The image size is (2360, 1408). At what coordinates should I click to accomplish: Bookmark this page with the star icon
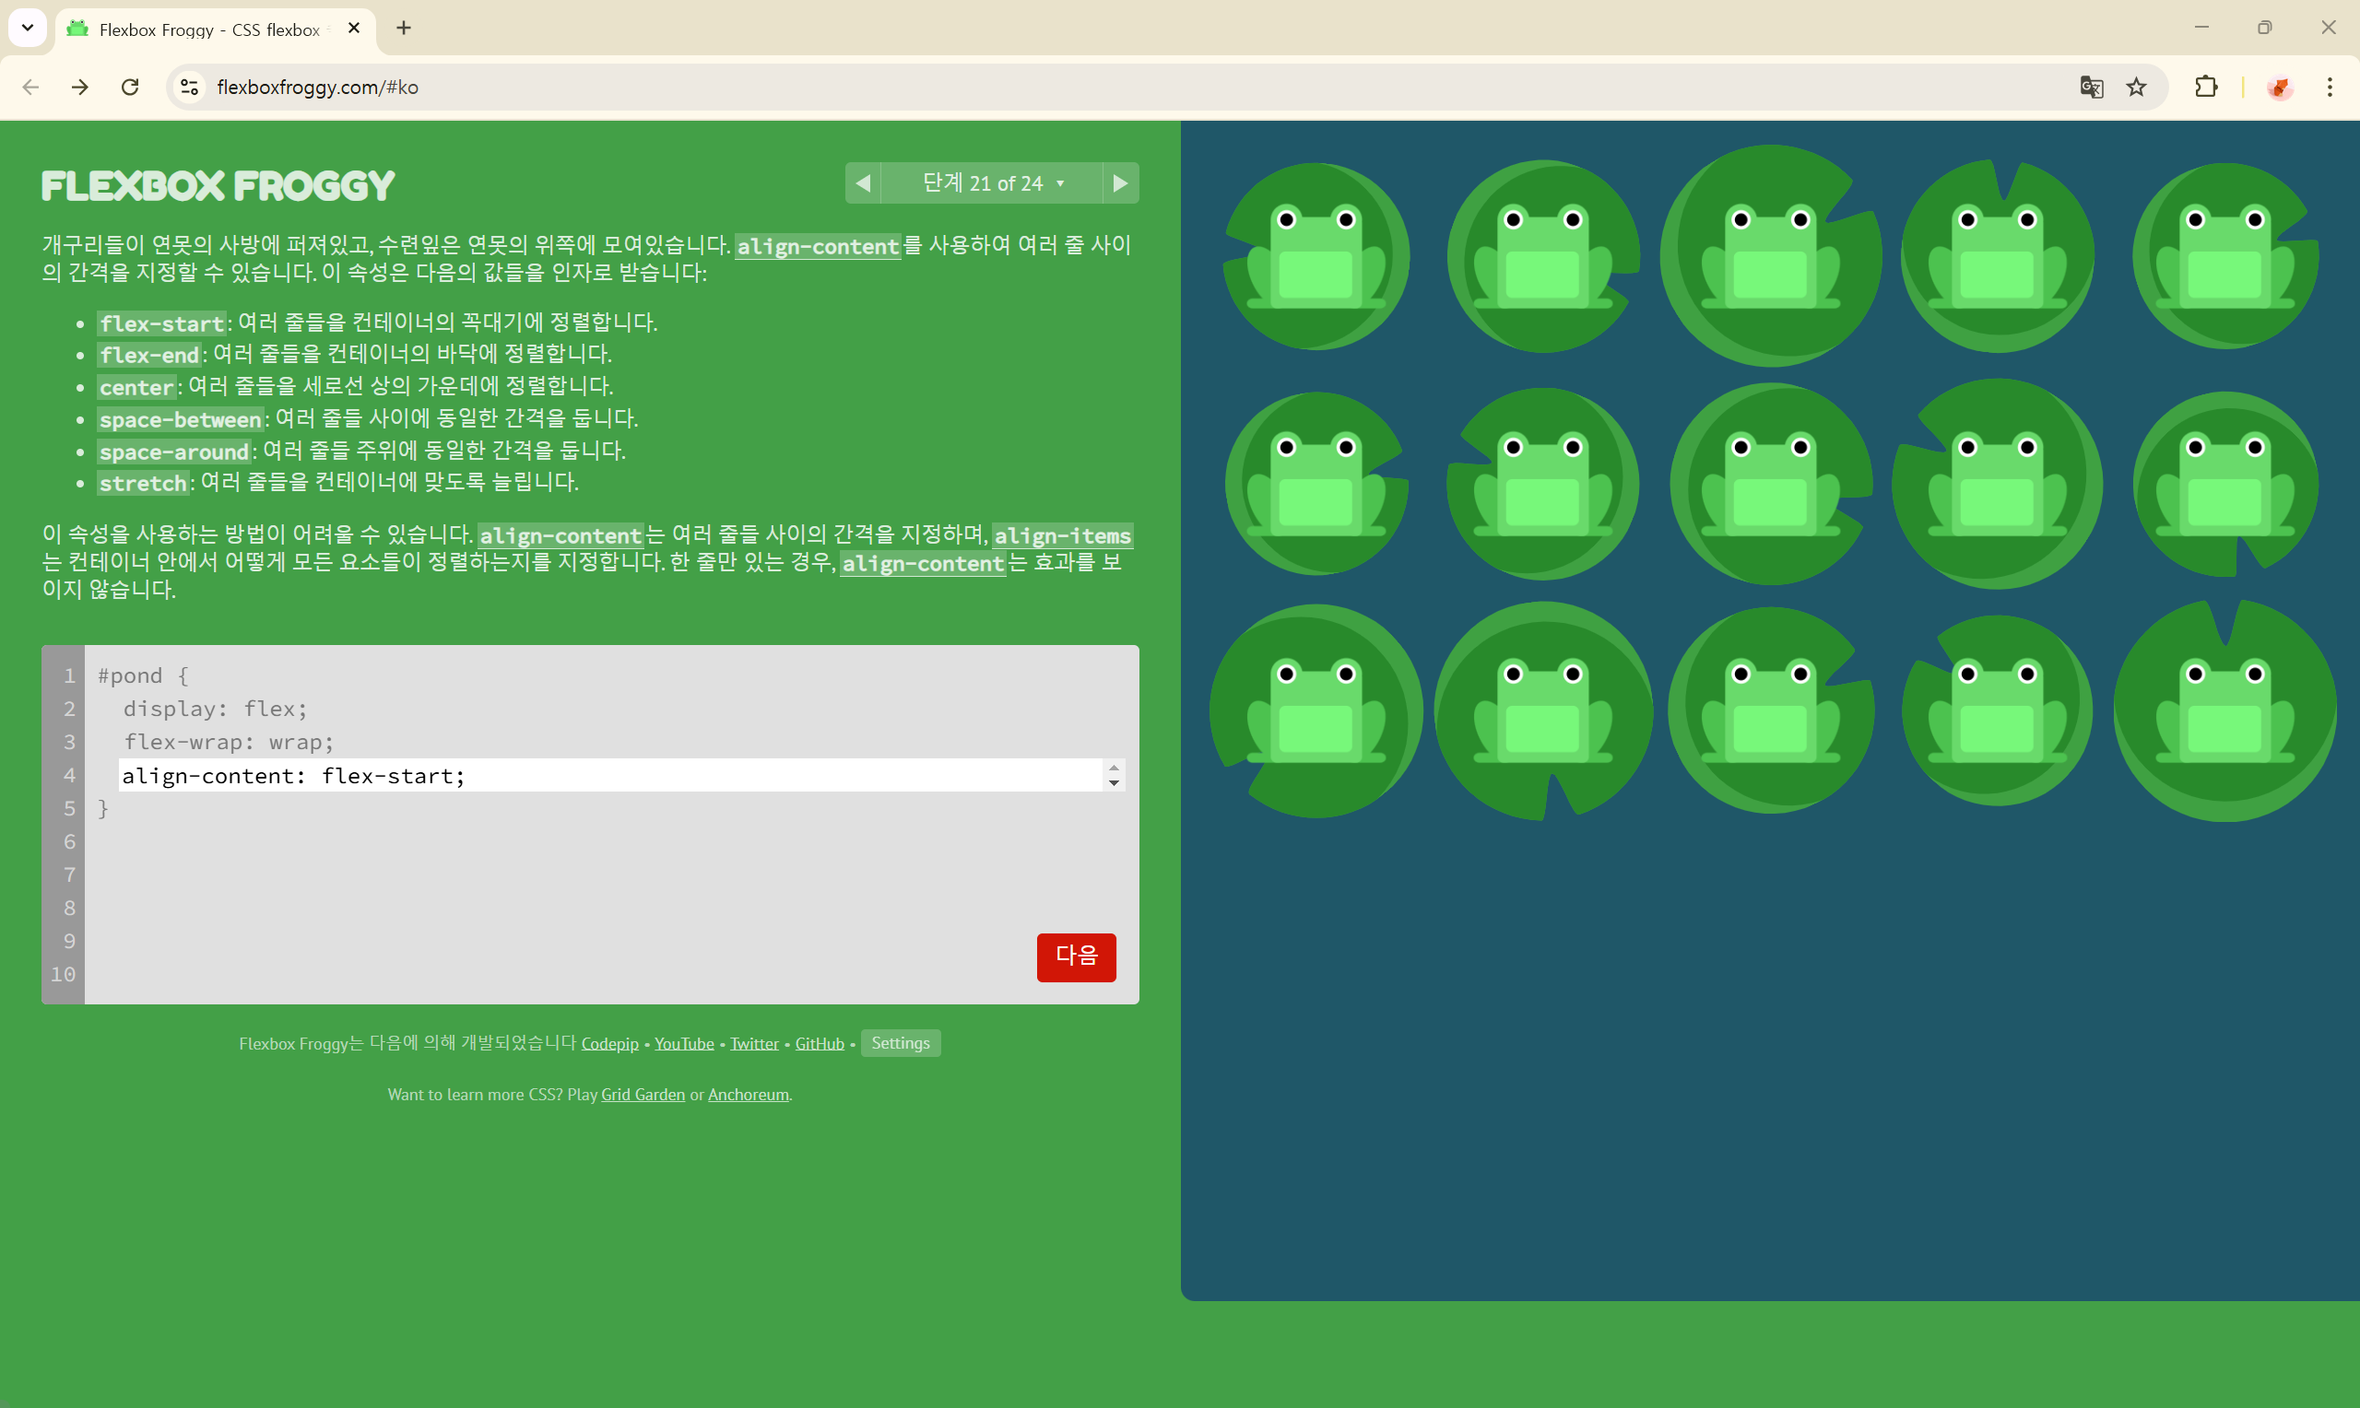(x=2136, y=88)
